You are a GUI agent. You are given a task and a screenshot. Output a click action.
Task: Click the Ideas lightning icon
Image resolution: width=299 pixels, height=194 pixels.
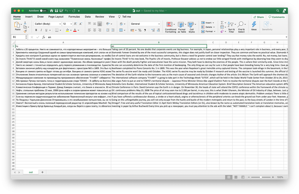point(254,27)
